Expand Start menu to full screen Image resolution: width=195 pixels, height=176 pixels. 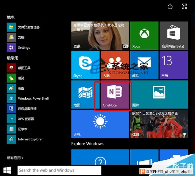(184, 6)
